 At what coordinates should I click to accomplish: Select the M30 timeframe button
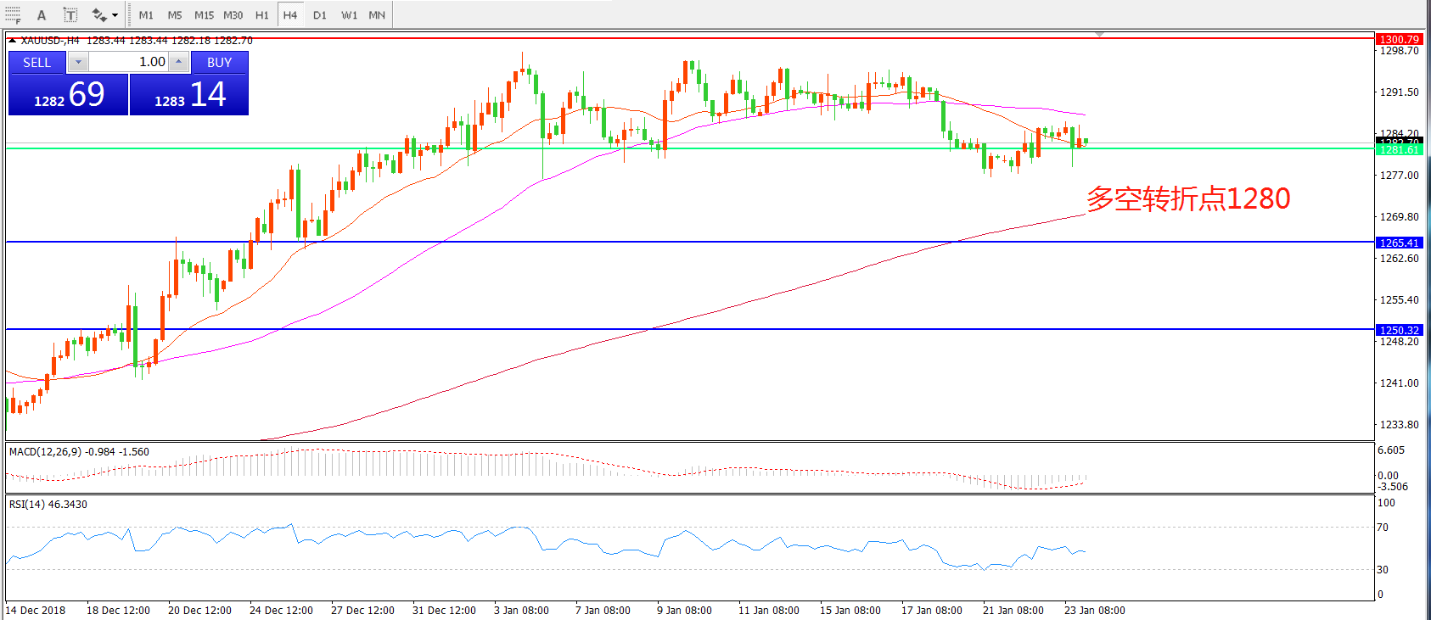233,15
